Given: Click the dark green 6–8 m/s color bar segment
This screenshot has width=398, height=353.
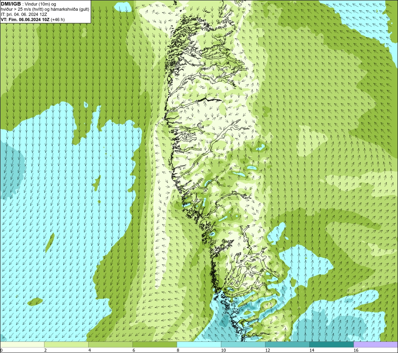Looking at the screenshot, I should (154, 345).
